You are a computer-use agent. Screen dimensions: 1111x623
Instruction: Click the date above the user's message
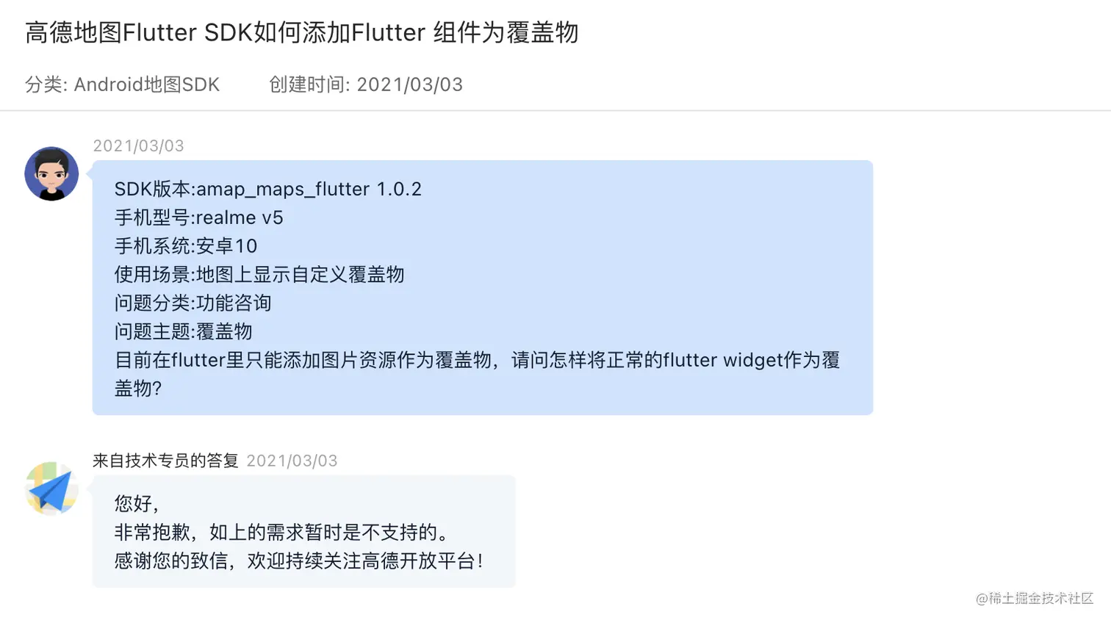tap(138, 145)
